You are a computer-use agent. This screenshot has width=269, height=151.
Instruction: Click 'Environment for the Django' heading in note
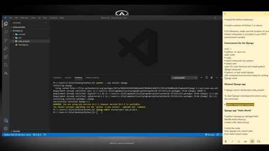[x=239, y=43]
